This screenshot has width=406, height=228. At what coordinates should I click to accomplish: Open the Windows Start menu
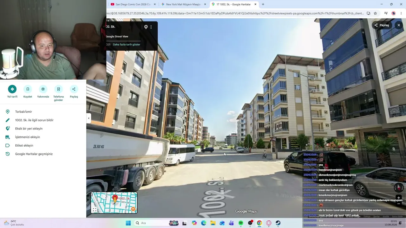128,223
